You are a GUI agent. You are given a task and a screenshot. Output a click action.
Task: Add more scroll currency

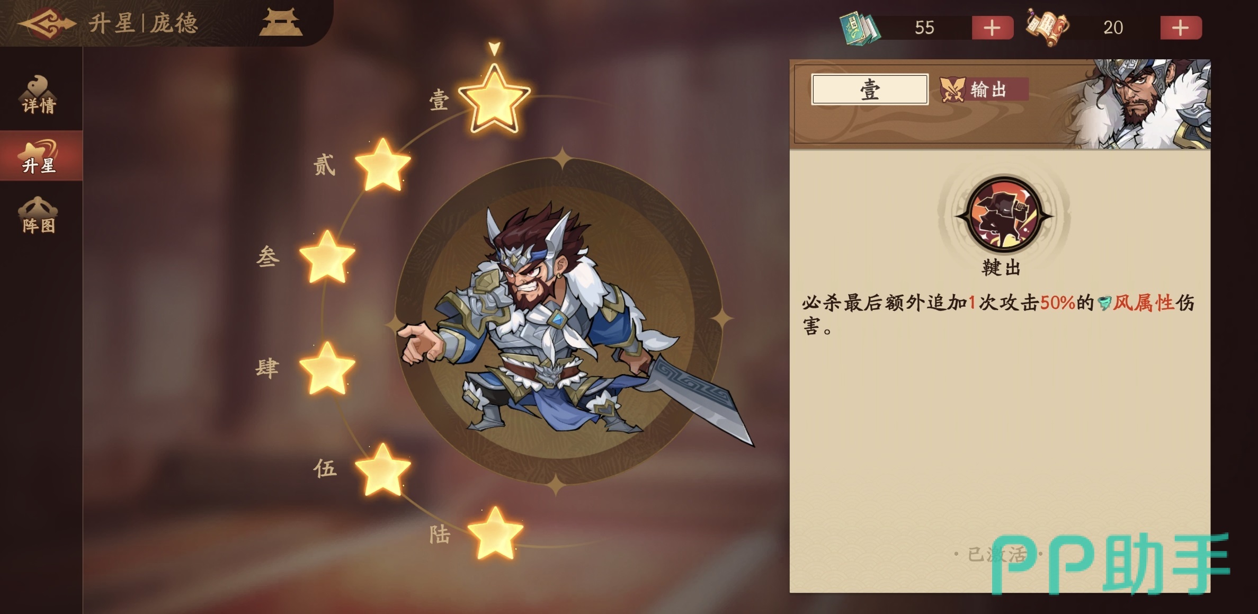click(1181, 28)
